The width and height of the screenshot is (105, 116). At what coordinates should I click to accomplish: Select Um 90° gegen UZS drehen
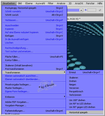tap(85, 107)
